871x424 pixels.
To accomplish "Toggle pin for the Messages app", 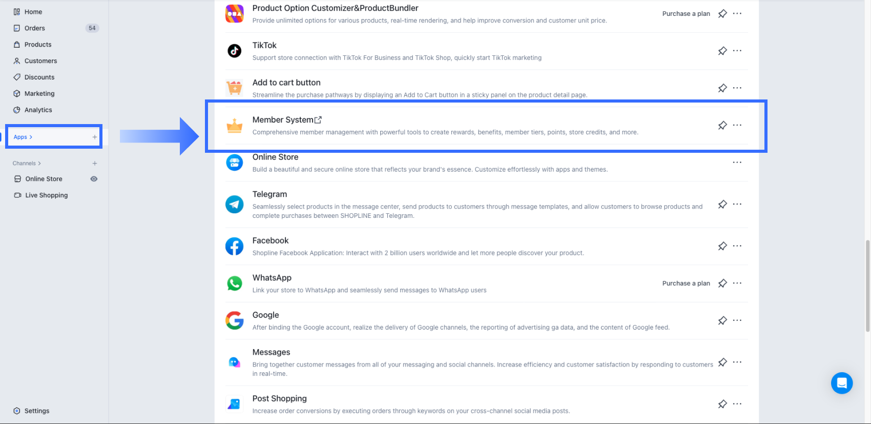I will tap(722, 362).
